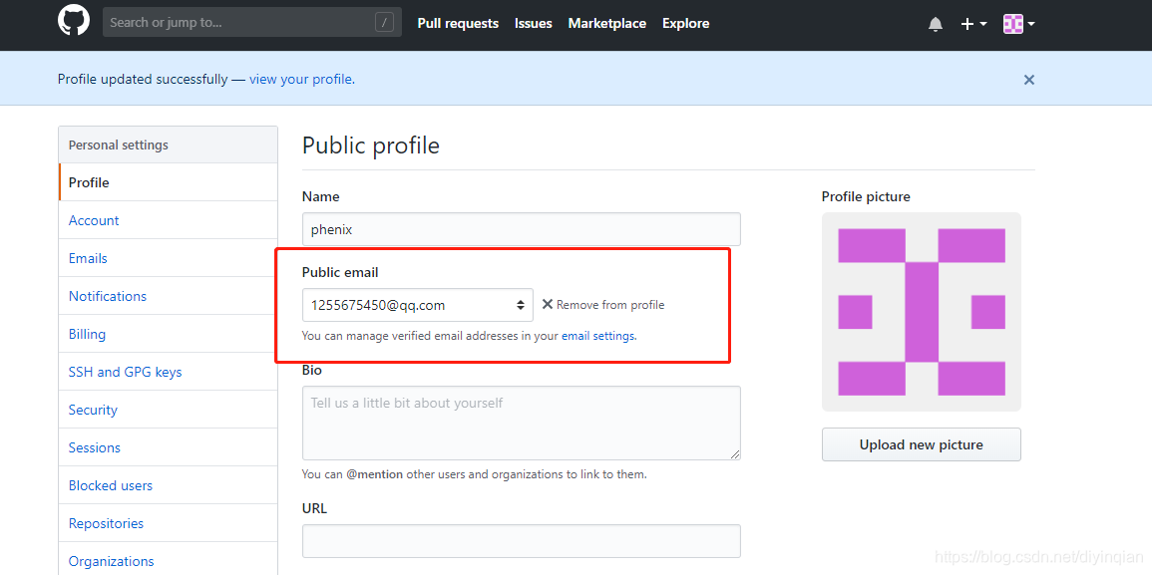Focus the 'Search or jump to' field
1152x575 pixels.
[x=252, y=22]
